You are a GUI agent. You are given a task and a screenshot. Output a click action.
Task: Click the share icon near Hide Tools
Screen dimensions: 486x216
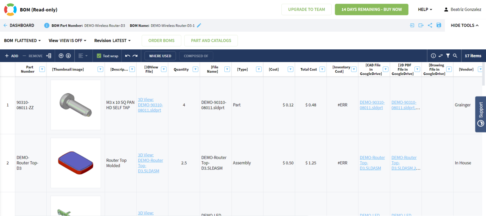click(x=430, y=25)
